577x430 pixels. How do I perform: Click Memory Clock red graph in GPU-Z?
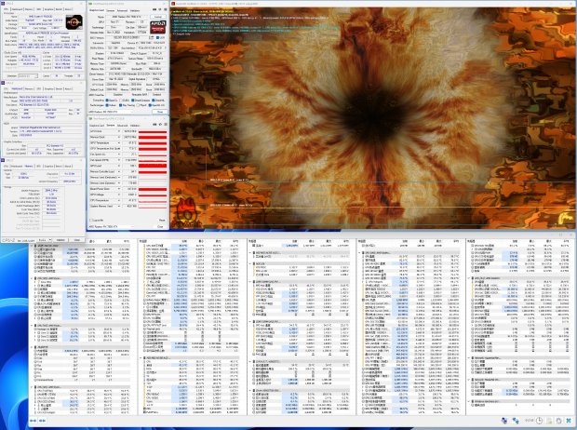pyautogui.click(x=153, y=137)
